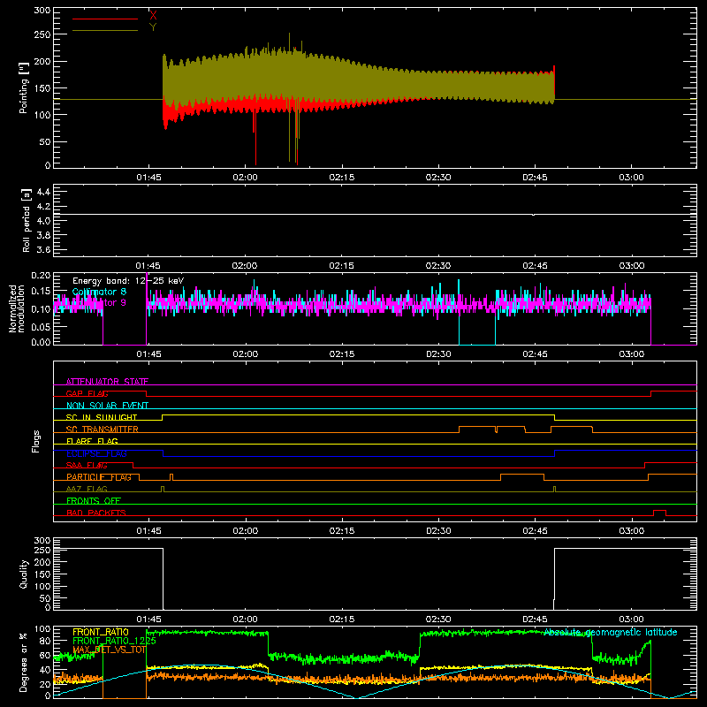Screen dimensions: 707x707
Task: Select the SC_TRANSMITTER flag label
Action: [x=103, y=430]
